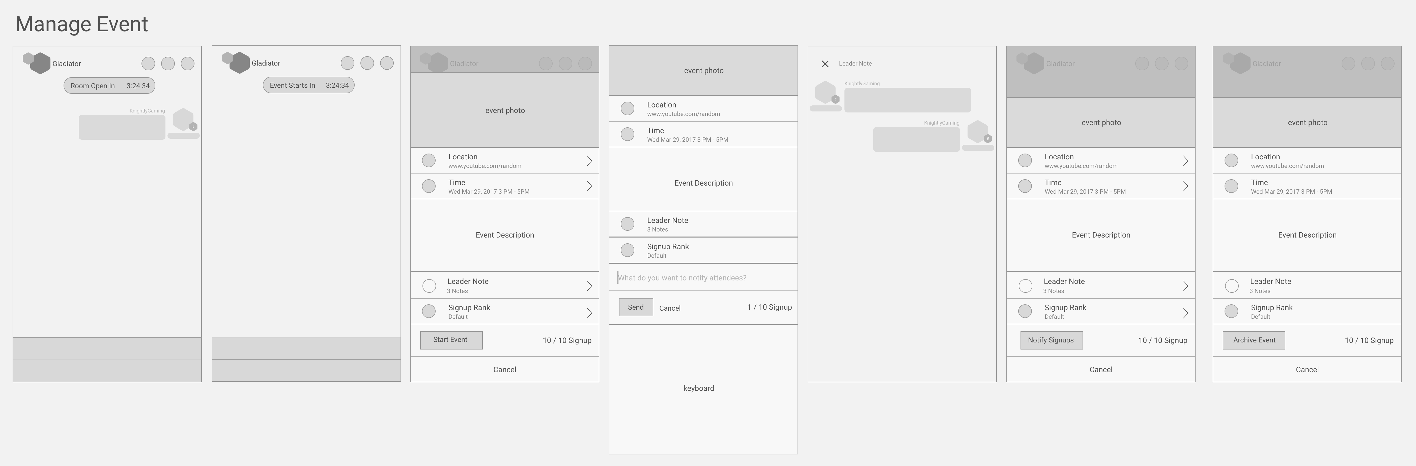This screenshot has width=1416, height=466.
Task: Close the Leader Note screen with the X icon
Action: (x=825, y=64)
